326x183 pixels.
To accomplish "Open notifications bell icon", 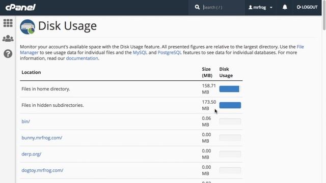I will (x=285, y=7).
